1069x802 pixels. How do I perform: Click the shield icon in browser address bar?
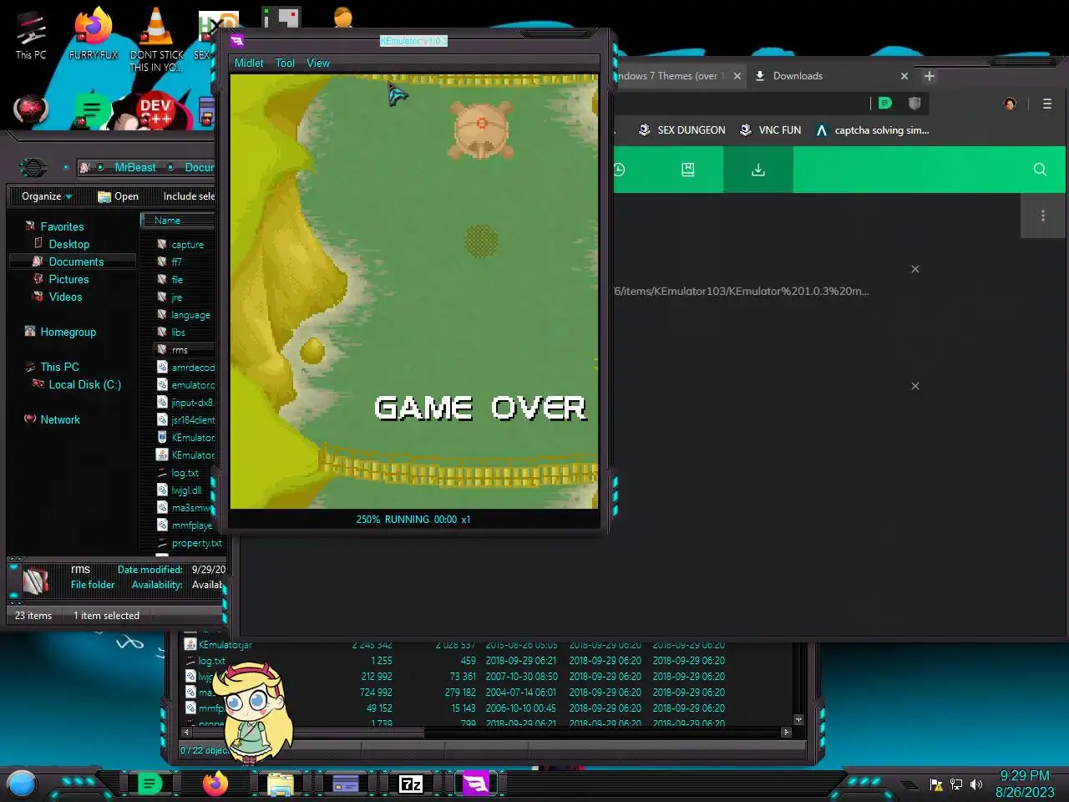(x=914, y=103)
